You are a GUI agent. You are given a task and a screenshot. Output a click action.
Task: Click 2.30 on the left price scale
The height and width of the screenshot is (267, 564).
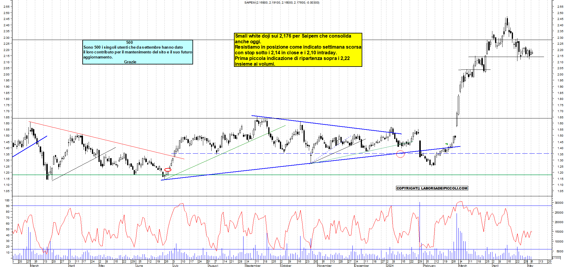tap(7, 37)
